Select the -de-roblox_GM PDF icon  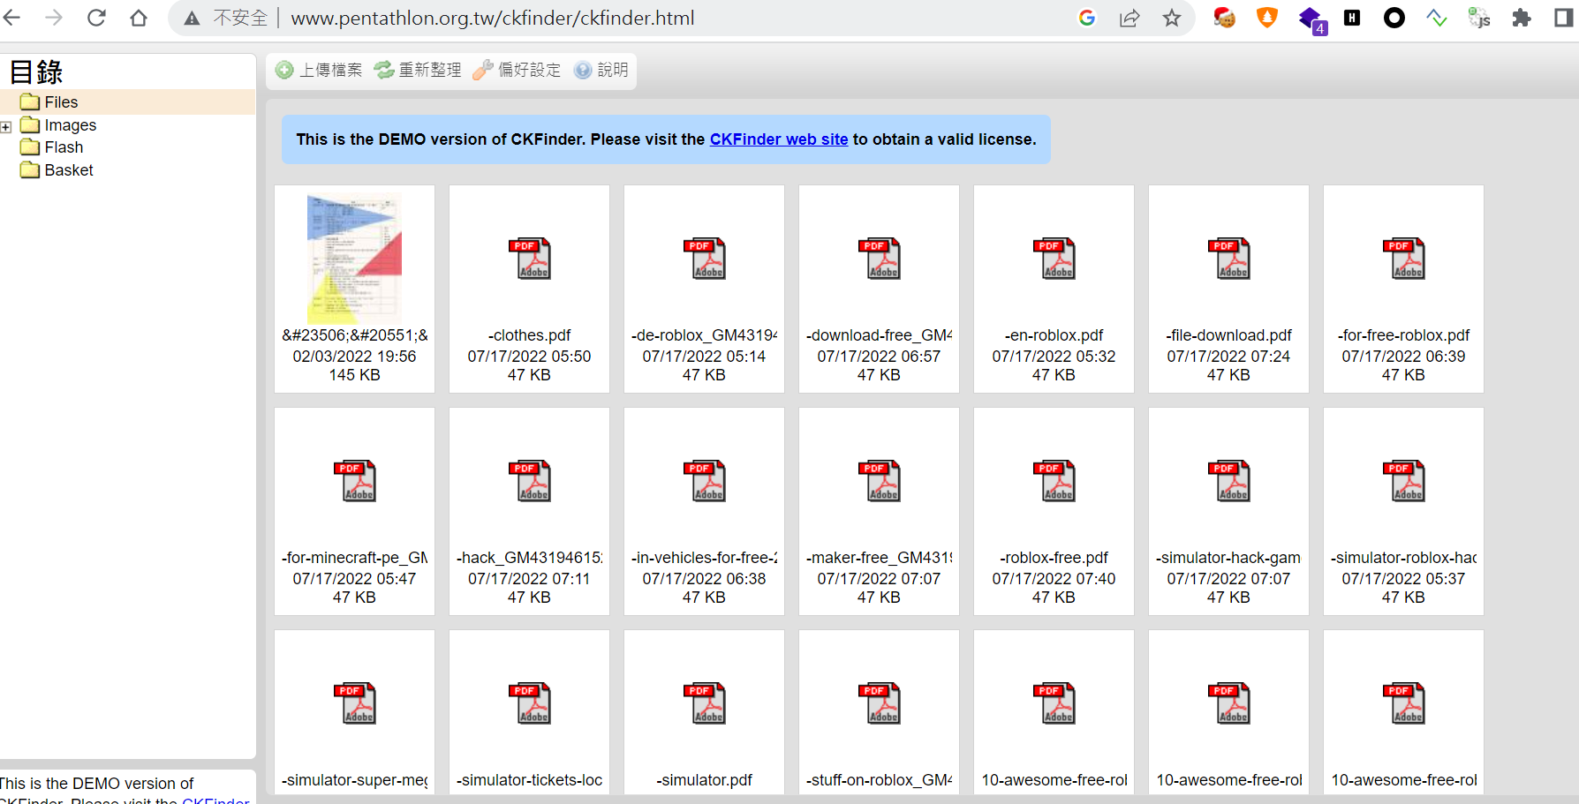(x=704, y=259)
